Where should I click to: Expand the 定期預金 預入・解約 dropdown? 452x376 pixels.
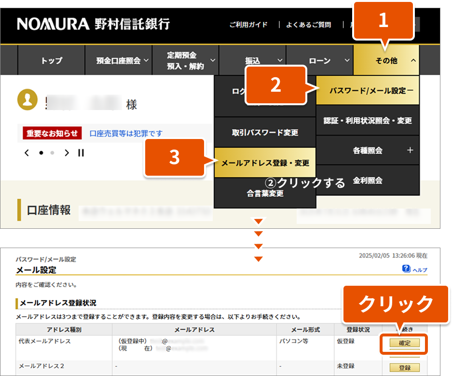coord(185,61)
